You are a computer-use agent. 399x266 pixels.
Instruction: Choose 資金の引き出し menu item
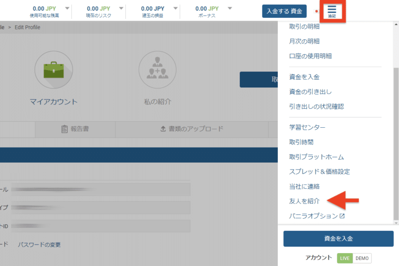point(310,91)
